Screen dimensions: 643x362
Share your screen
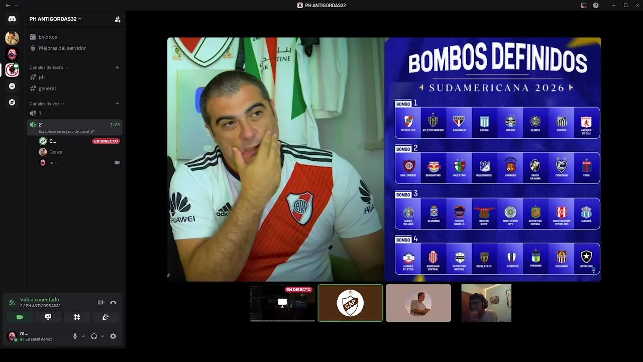(x=48, y=317)
